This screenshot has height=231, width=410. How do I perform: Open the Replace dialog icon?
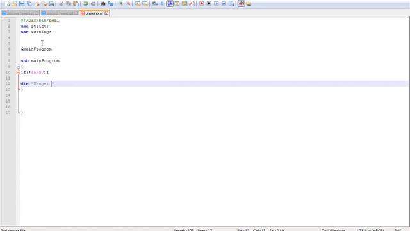pyautogui.click(x=110, y=4)
